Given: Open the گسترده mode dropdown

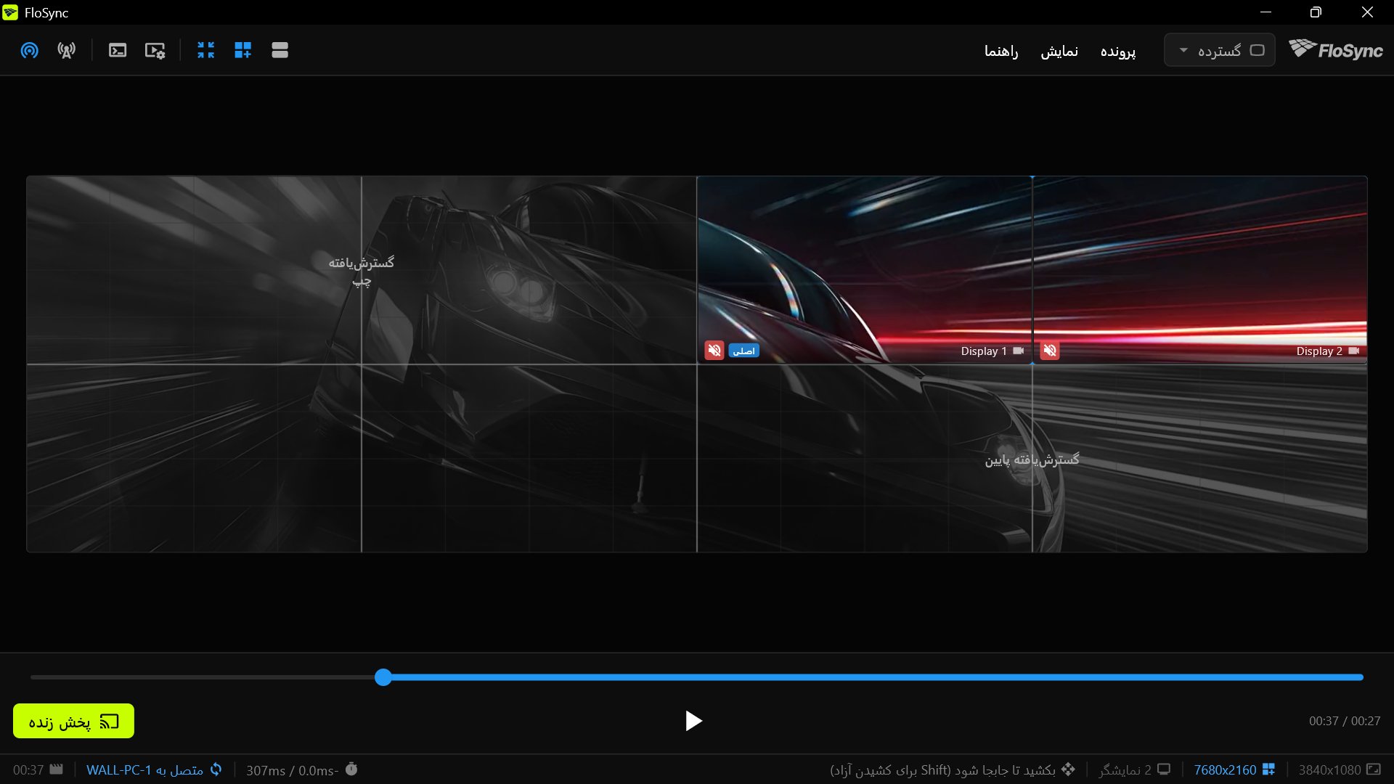Looking at the screenshot, I should pyautogui.click(x=1219, y=50).
